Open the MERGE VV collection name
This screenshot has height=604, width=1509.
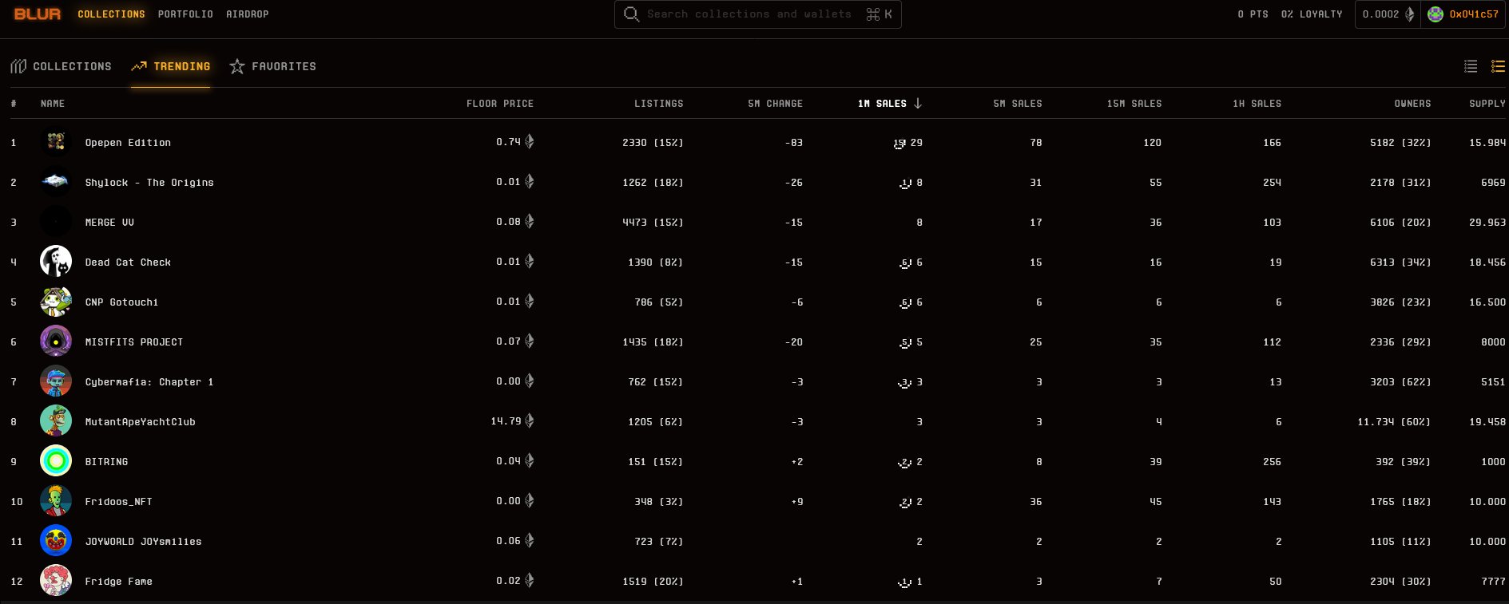point(109,223)
